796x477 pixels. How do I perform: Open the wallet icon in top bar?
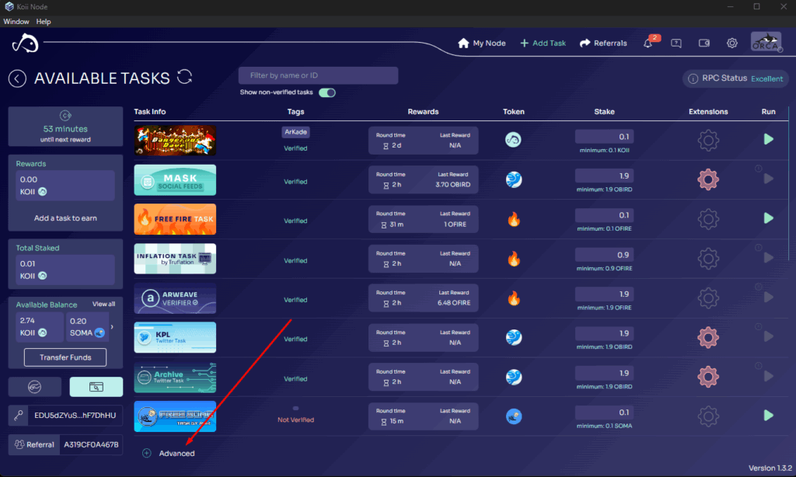(704, 44)
